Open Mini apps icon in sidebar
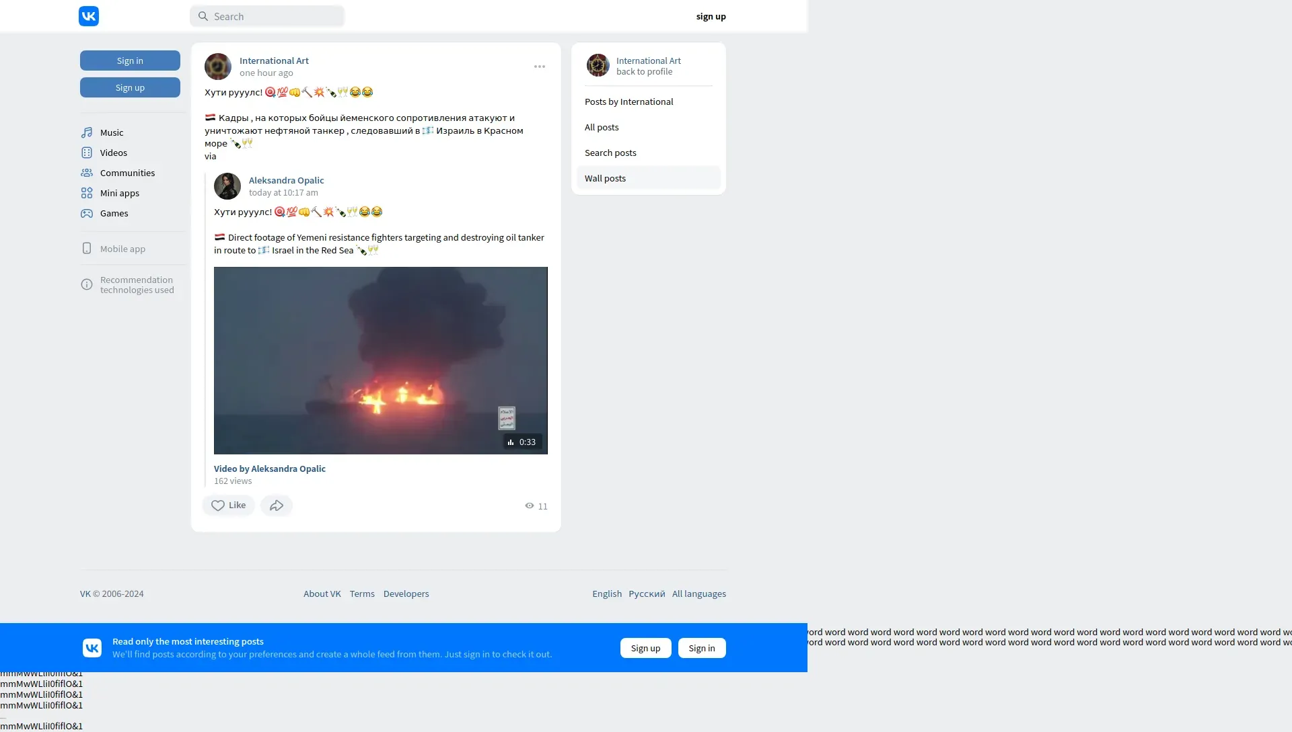 pos(87,193)
